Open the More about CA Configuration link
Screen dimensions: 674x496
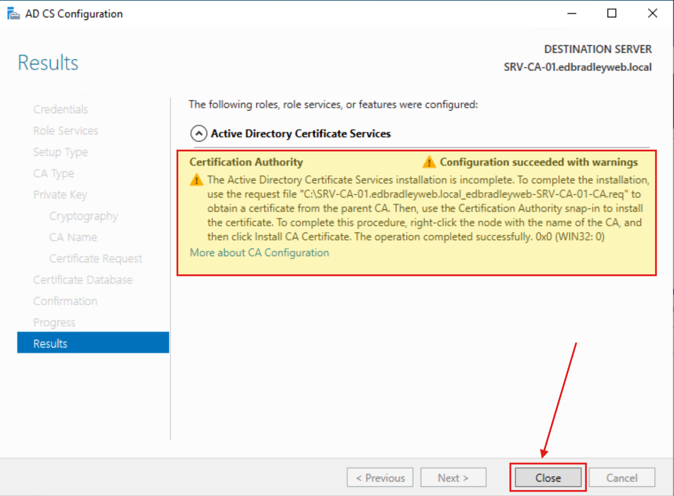coord(259,252)
